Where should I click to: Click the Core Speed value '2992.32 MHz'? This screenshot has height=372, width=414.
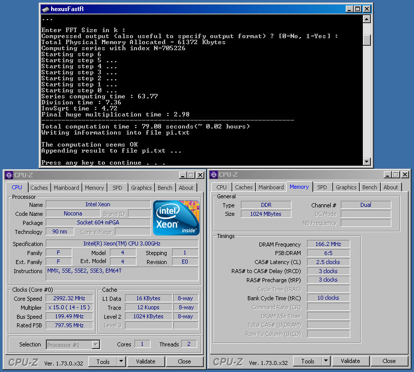[69, 298]
